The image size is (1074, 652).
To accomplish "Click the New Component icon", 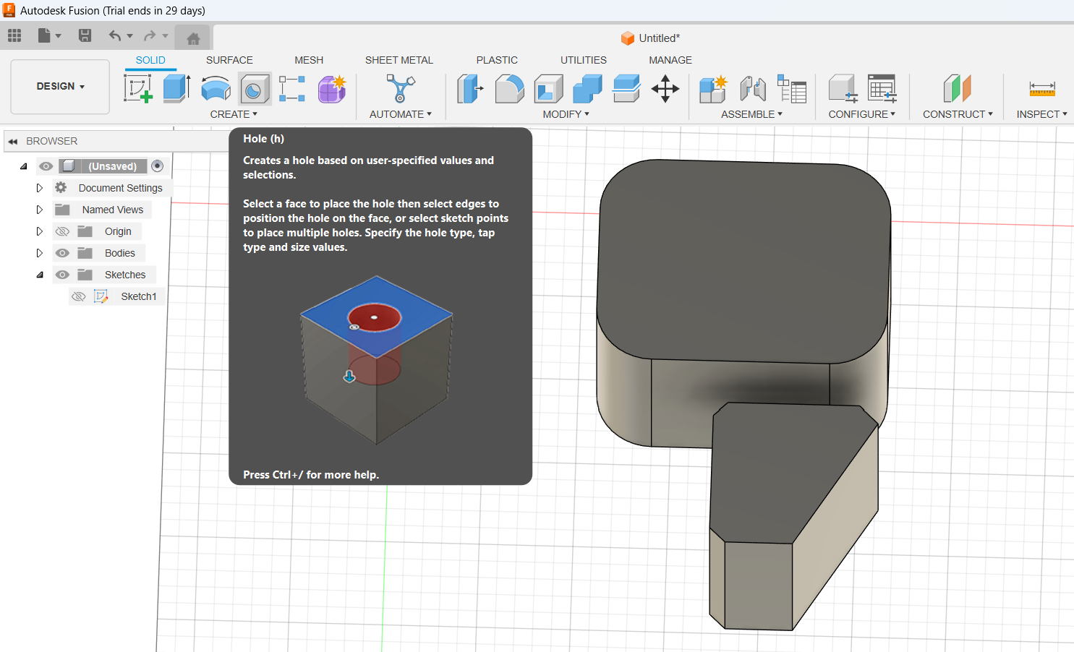I will click(x=713, y=89).
